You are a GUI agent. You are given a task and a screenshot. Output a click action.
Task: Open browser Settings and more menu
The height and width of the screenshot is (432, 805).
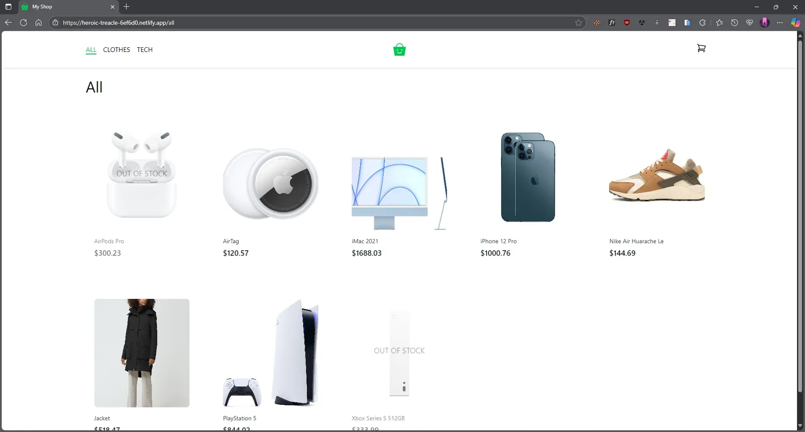780,23
